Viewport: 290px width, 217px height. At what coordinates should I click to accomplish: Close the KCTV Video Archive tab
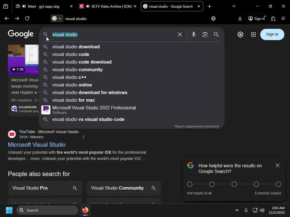pos(135,6)
